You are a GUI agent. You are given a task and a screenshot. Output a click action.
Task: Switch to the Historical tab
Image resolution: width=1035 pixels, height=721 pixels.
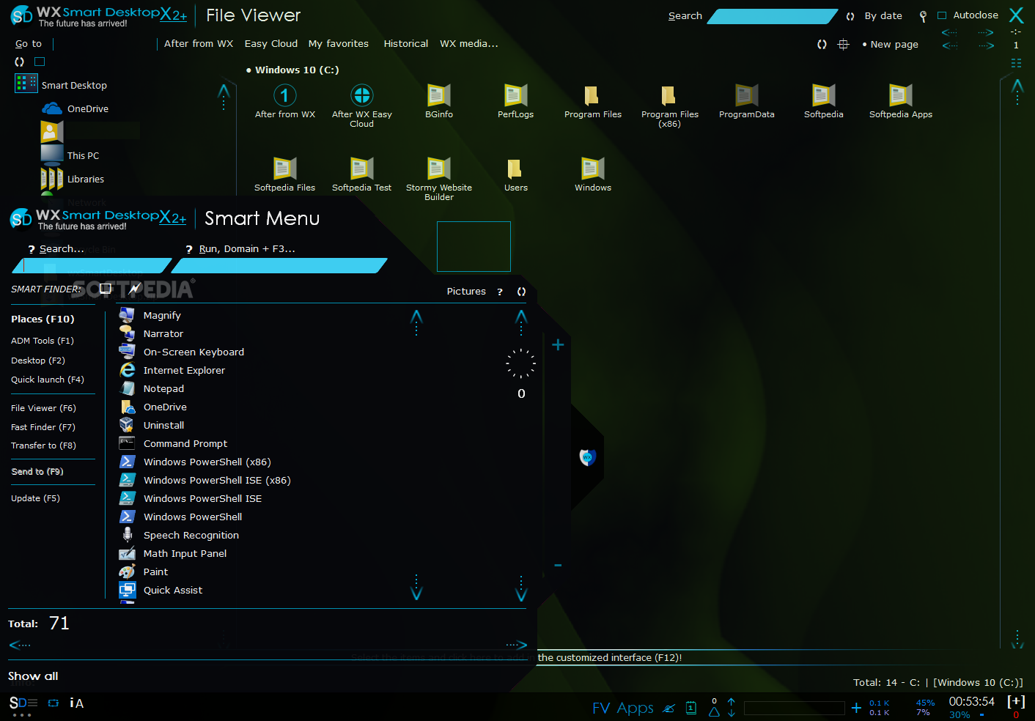[x=406, y=44]
